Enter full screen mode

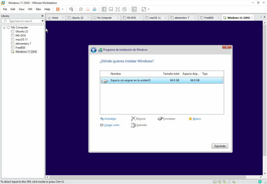(x=118, y=9)
